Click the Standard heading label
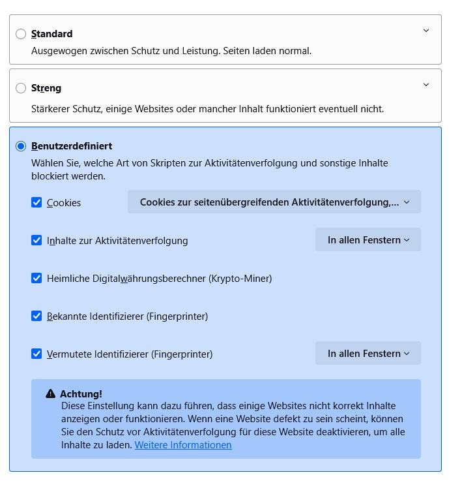This screenshot has height=492, width=462. click(51, 34)
